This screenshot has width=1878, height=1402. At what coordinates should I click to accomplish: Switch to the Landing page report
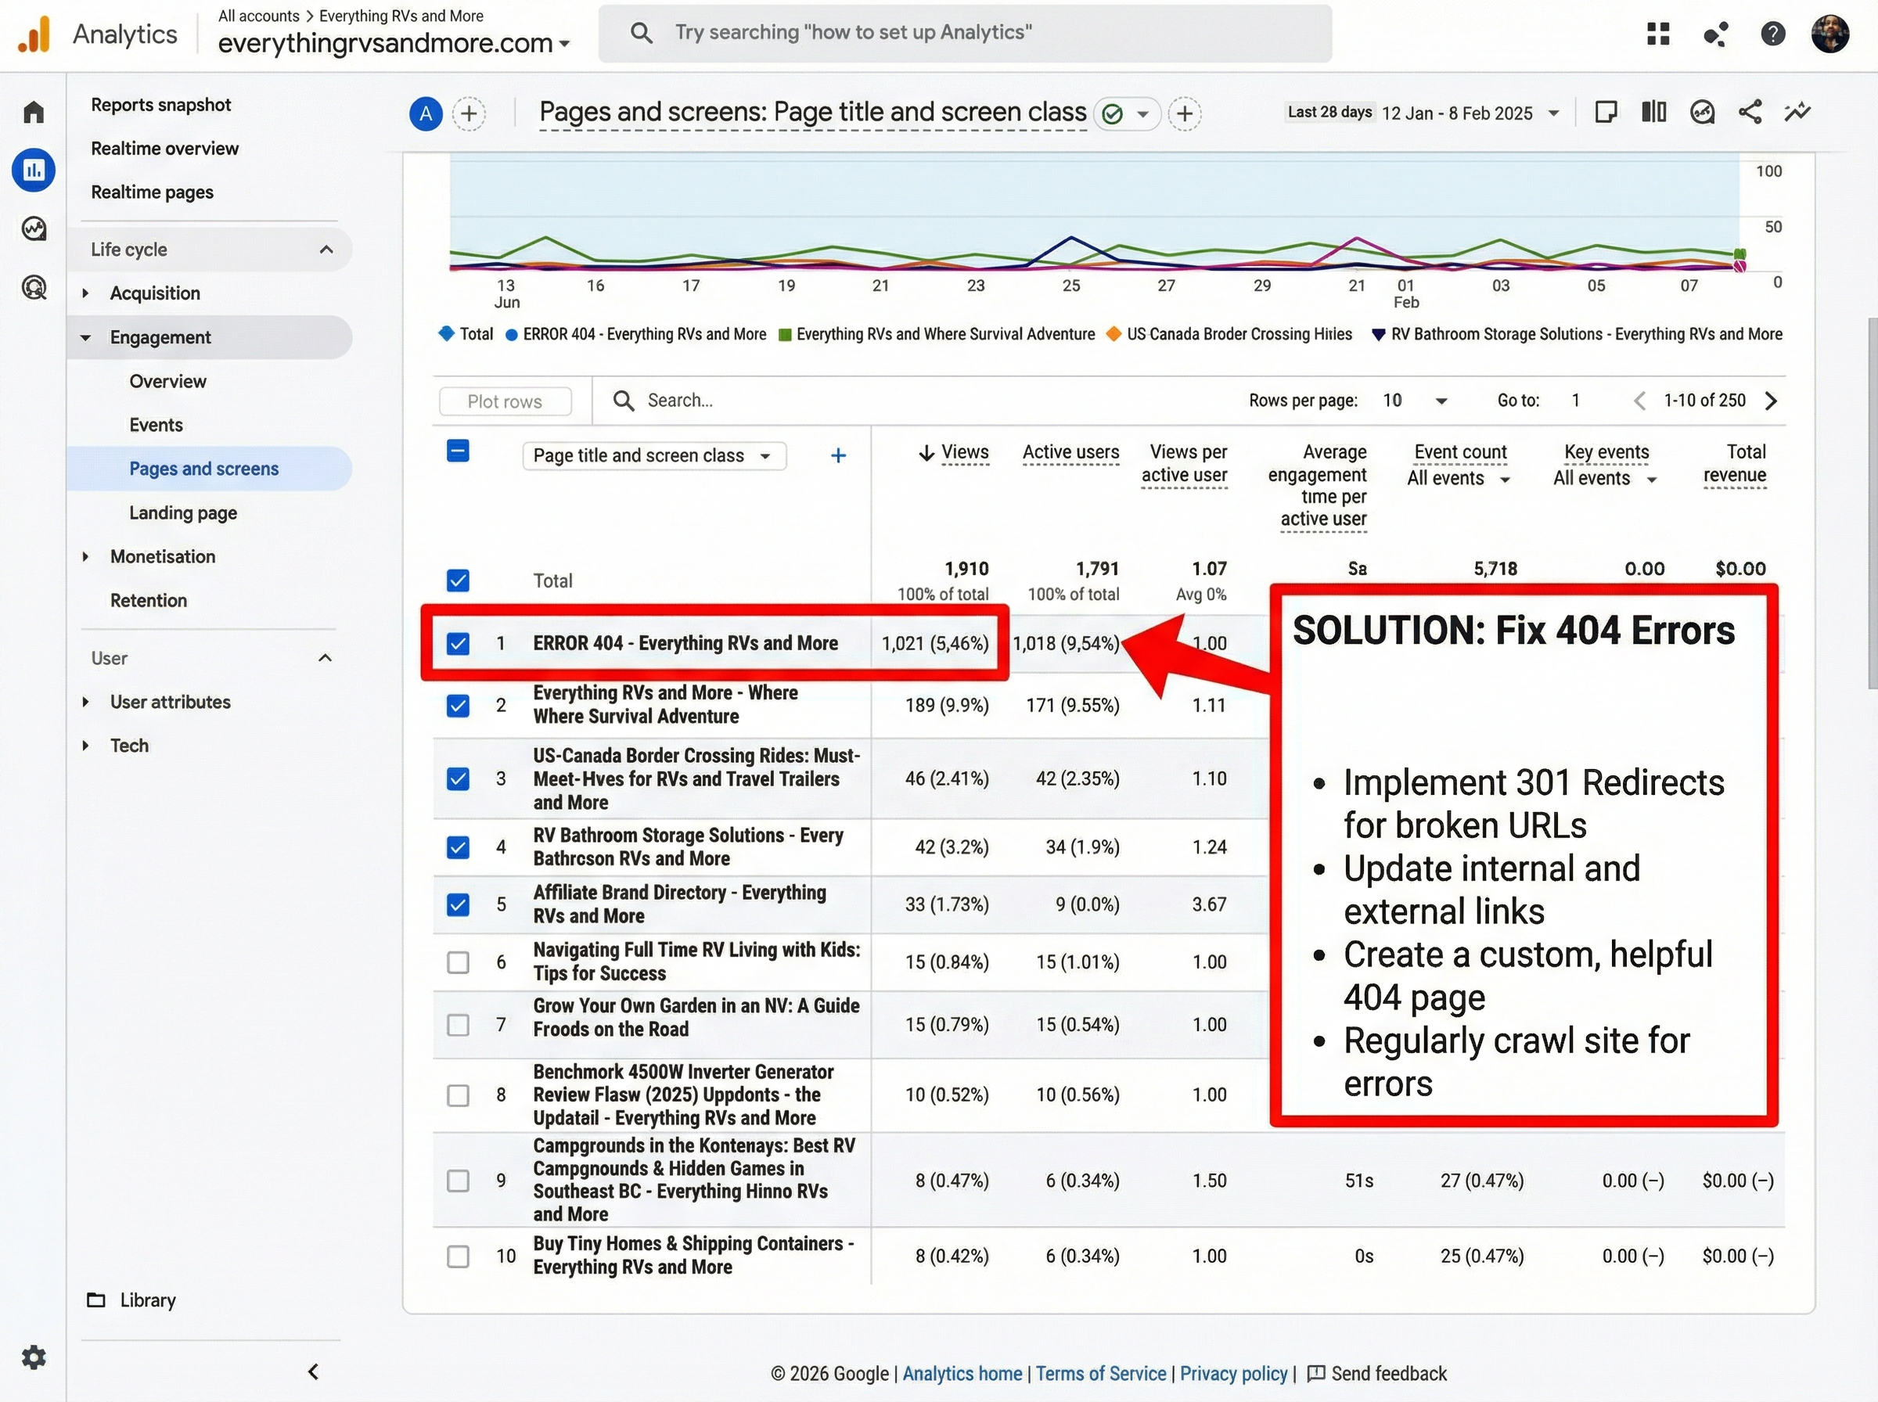pyautogui.click(x=182, y=512)
